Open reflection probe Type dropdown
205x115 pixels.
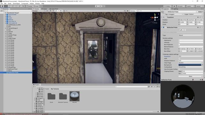point(191,35)
